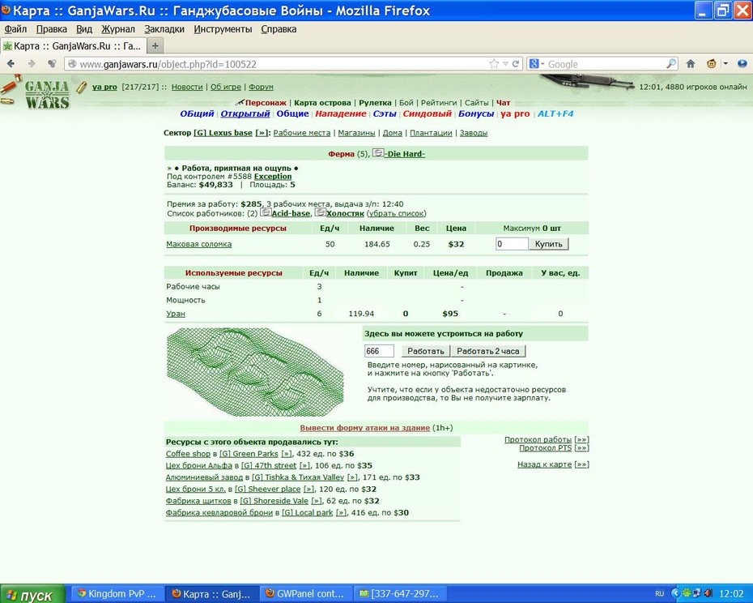Open Протокол работы link
Viewport: 753px width, 603px height.
[538, 439]
